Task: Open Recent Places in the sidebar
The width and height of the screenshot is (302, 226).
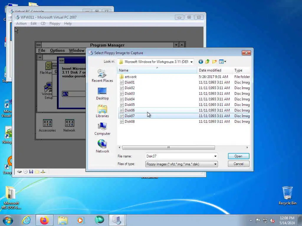Action: [x=102, y=76]
